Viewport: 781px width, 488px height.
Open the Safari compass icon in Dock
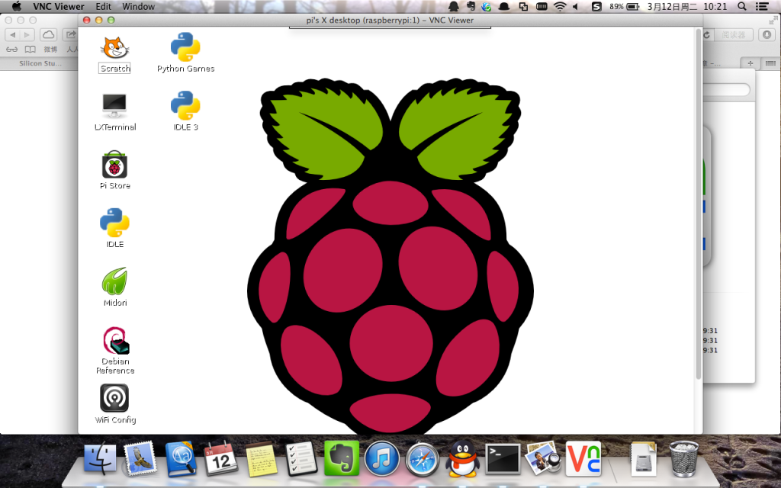(x=422, y=459)
